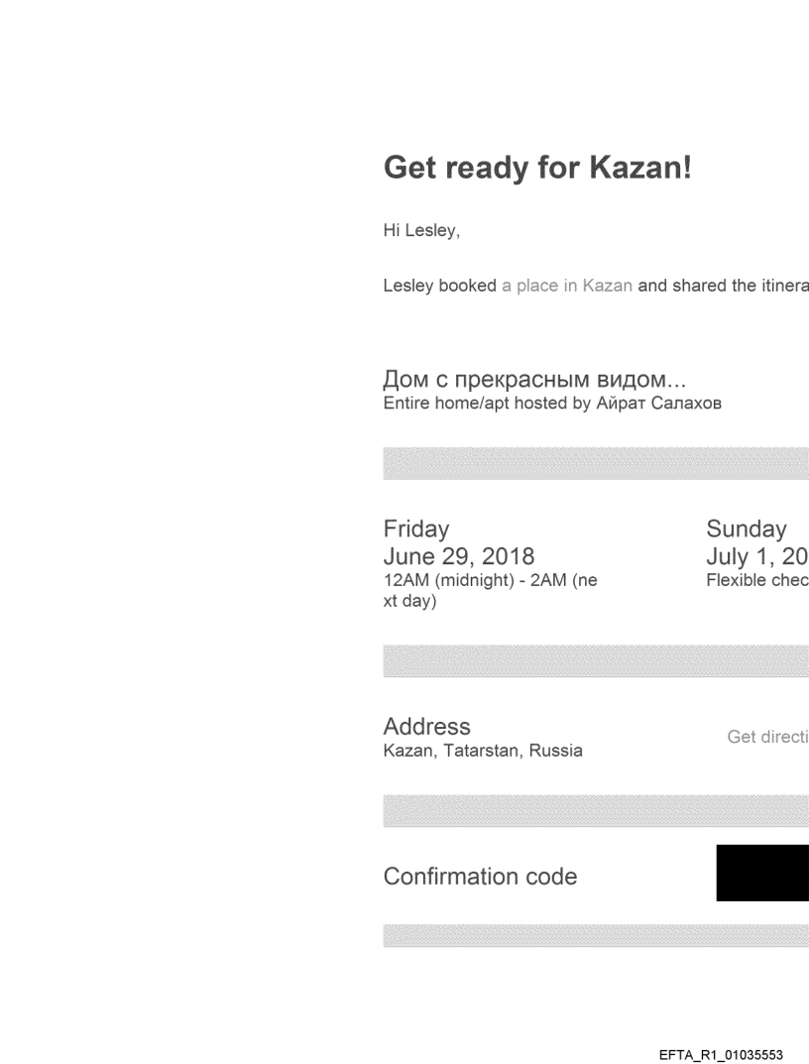Select the "June 29, 2018" check-in date

pos(458,556)
